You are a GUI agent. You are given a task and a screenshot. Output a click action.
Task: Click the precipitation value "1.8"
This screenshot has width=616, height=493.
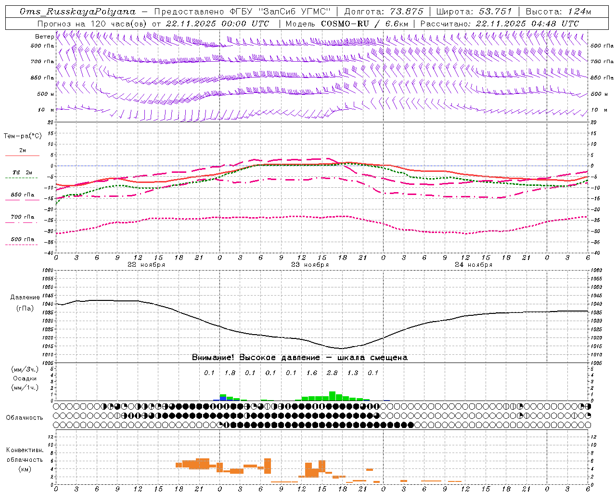(230, 373)
